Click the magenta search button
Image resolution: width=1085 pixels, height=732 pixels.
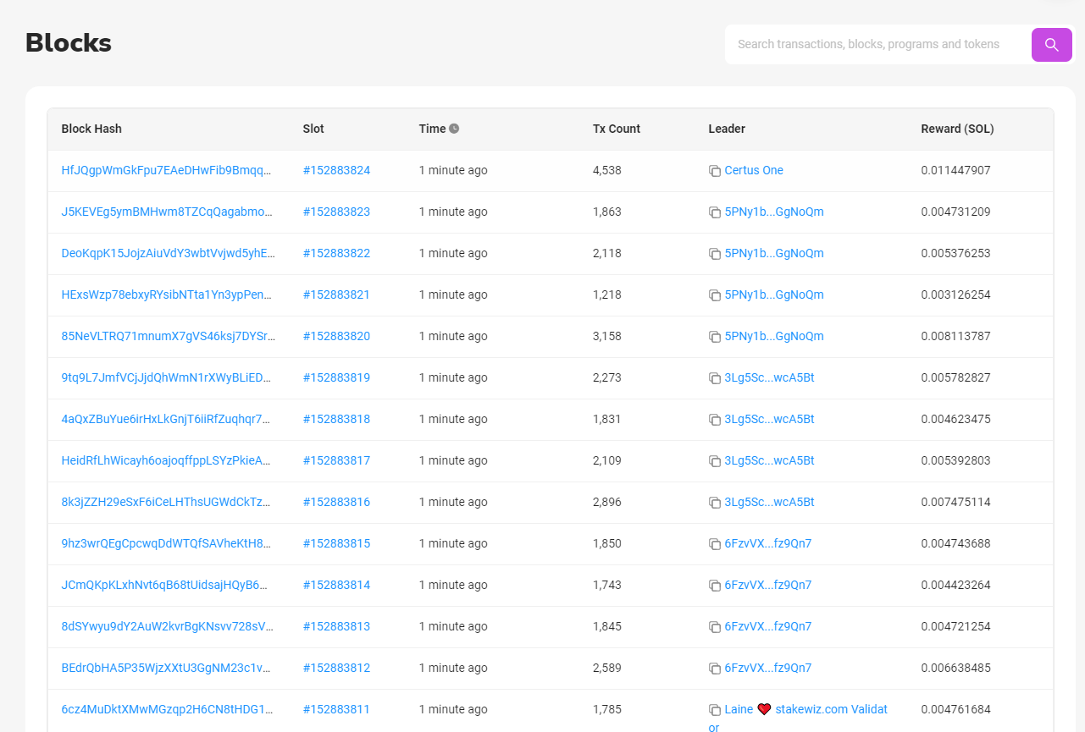(x=1051, y=45)
